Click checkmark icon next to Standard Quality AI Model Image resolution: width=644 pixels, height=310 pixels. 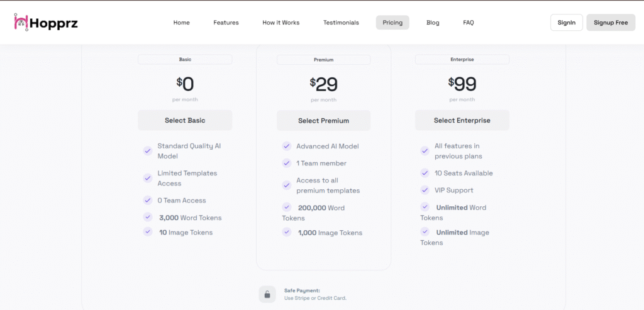tap(148, 151)
